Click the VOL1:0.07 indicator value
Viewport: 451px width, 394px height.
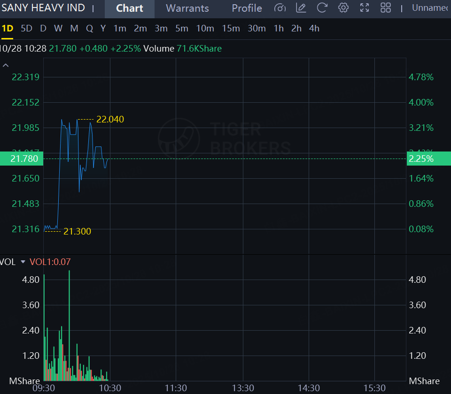click(x=50, y=262)
